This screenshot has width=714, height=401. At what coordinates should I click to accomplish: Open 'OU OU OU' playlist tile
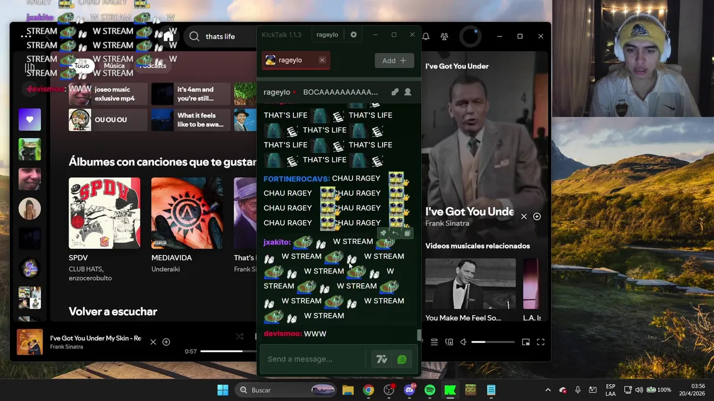[x=108, y=120]
